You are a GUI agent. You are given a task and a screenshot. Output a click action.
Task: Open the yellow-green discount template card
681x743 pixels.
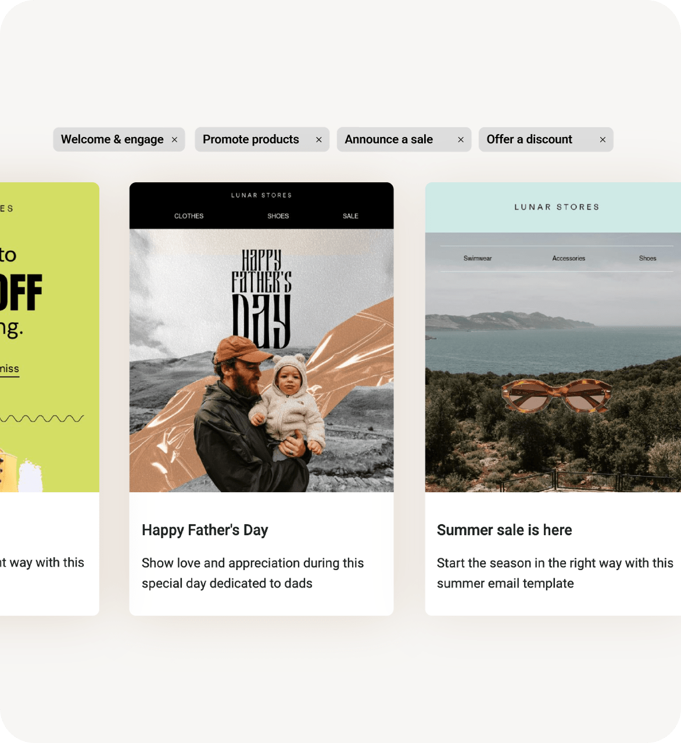(49, 337)
